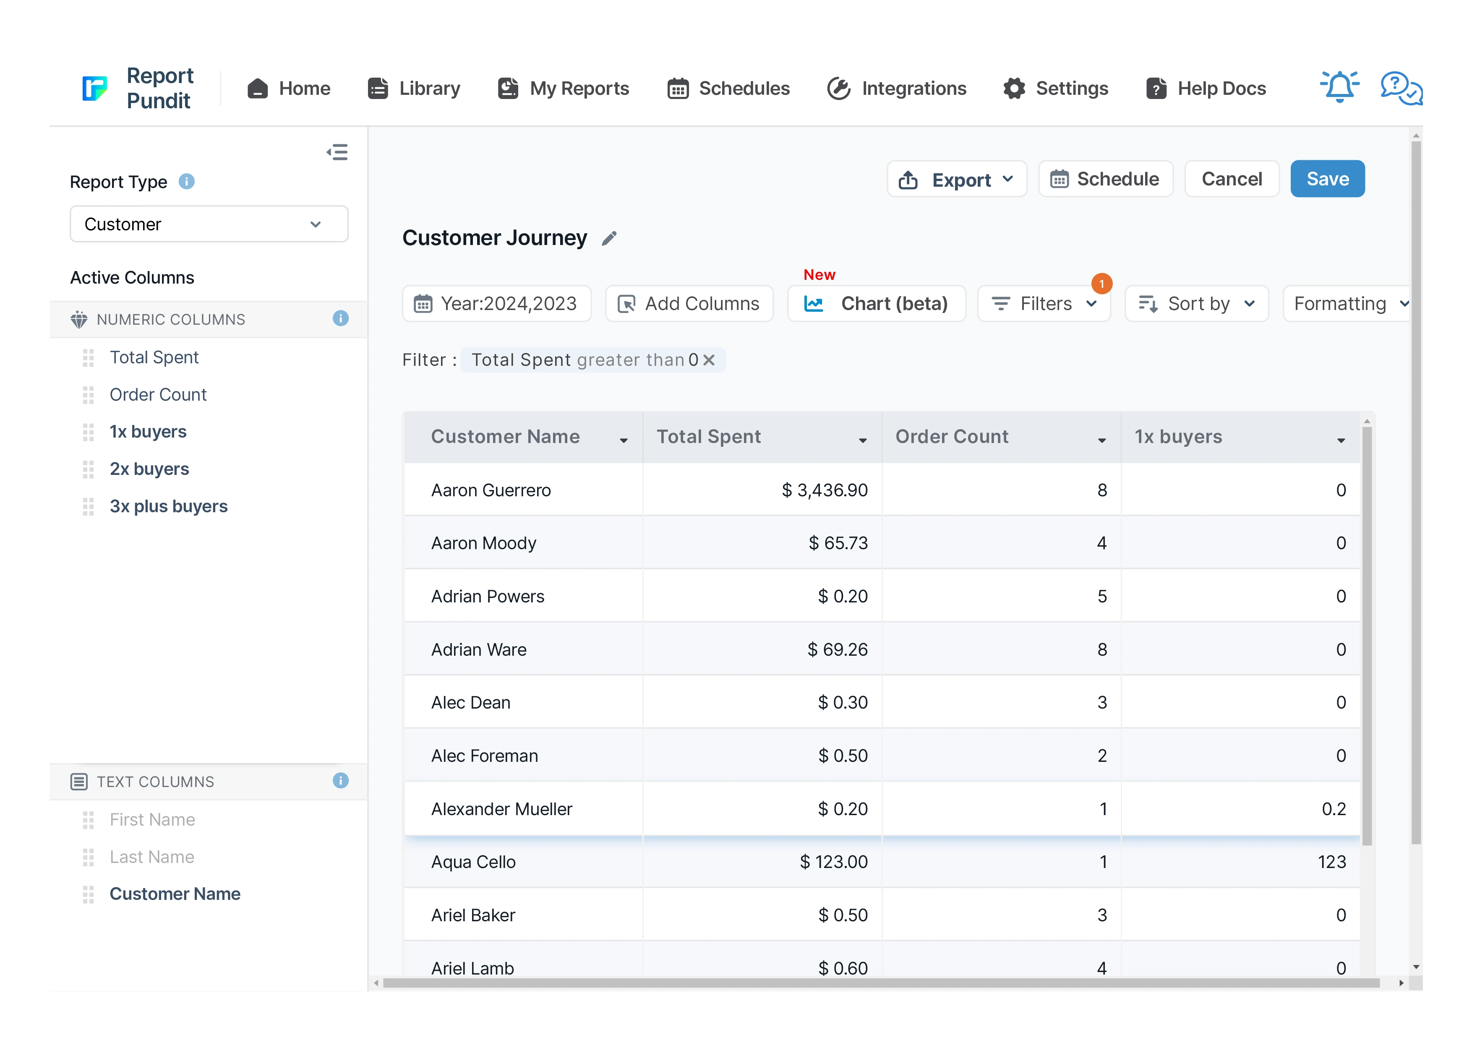
Task: Click the Text Columns info icon
Action: pos(340,780)
